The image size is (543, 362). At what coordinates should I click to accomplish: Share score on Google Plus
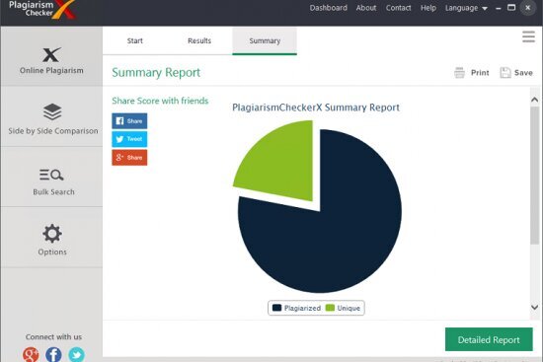pyautogui.click(x=129, y=158)
